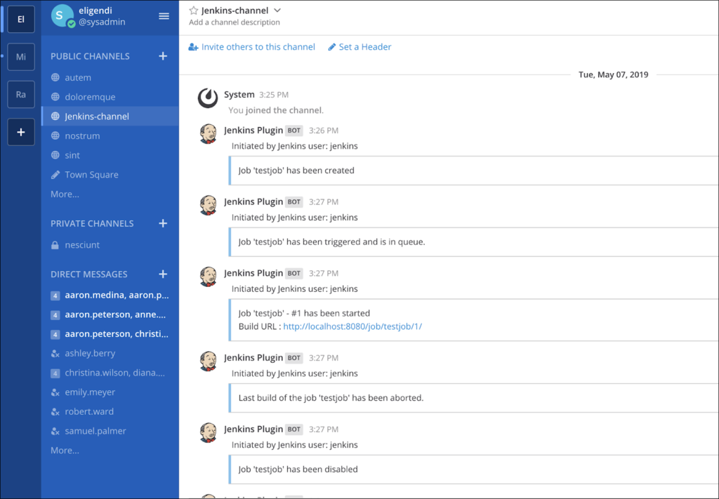Click Add a channel description
Image resolution: width=719 pixels, height=499 pixels.
tap(235, 22)
